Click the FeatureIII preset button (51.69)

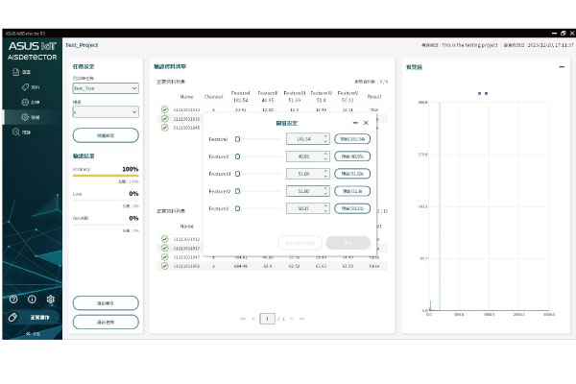tap(351, 174)
